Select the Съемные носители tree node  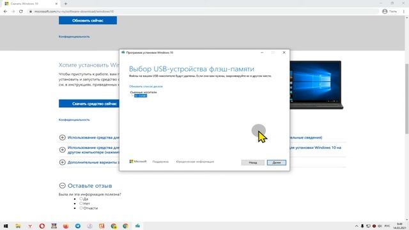coord(143,92)
